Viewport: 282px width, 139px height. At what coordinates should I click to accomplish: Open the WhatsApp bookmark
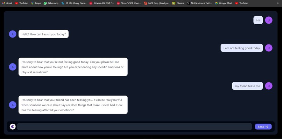point(51,3)
